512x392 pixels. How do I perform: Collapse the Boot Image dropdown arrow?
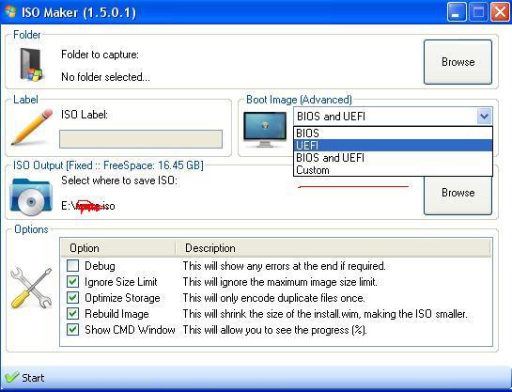tap(484, 117)
